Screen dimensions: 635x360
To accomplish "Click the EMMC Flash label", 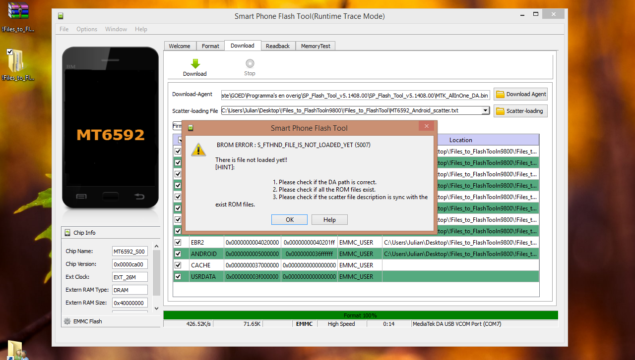I will [x=88, y=321].
